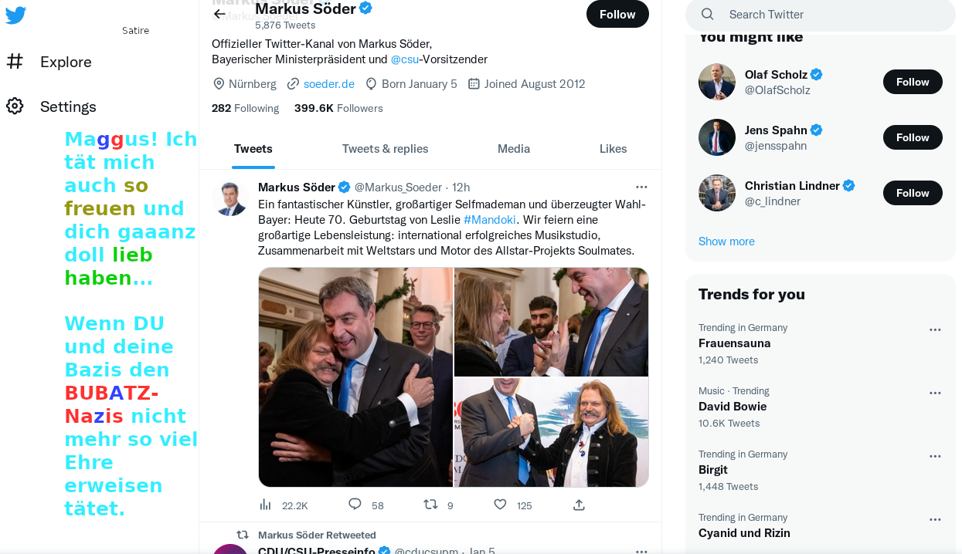
Task: Click the Twitter bird logo
Action: 15,15
